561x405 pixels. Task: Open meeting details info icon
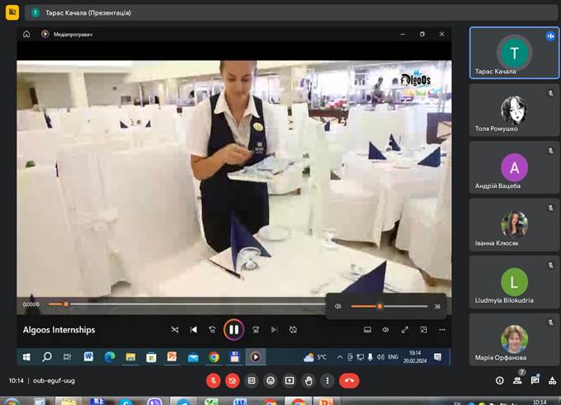pyautogui.click(x=499, y=380)
